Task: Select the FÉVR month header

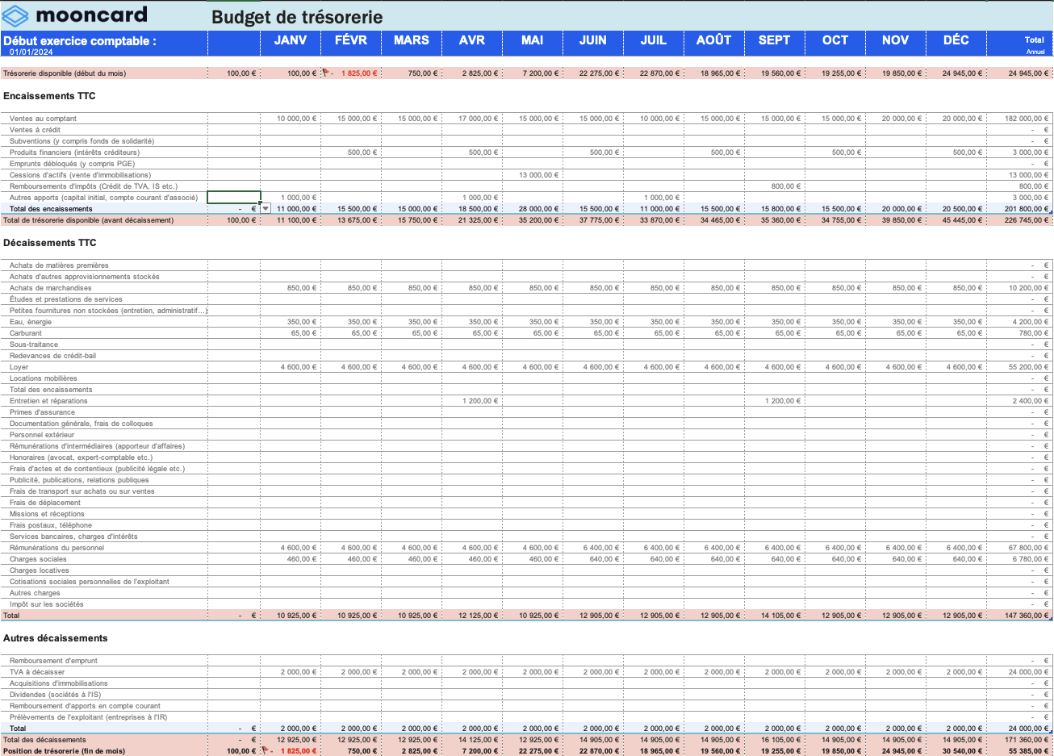Action: click(350, 40)
